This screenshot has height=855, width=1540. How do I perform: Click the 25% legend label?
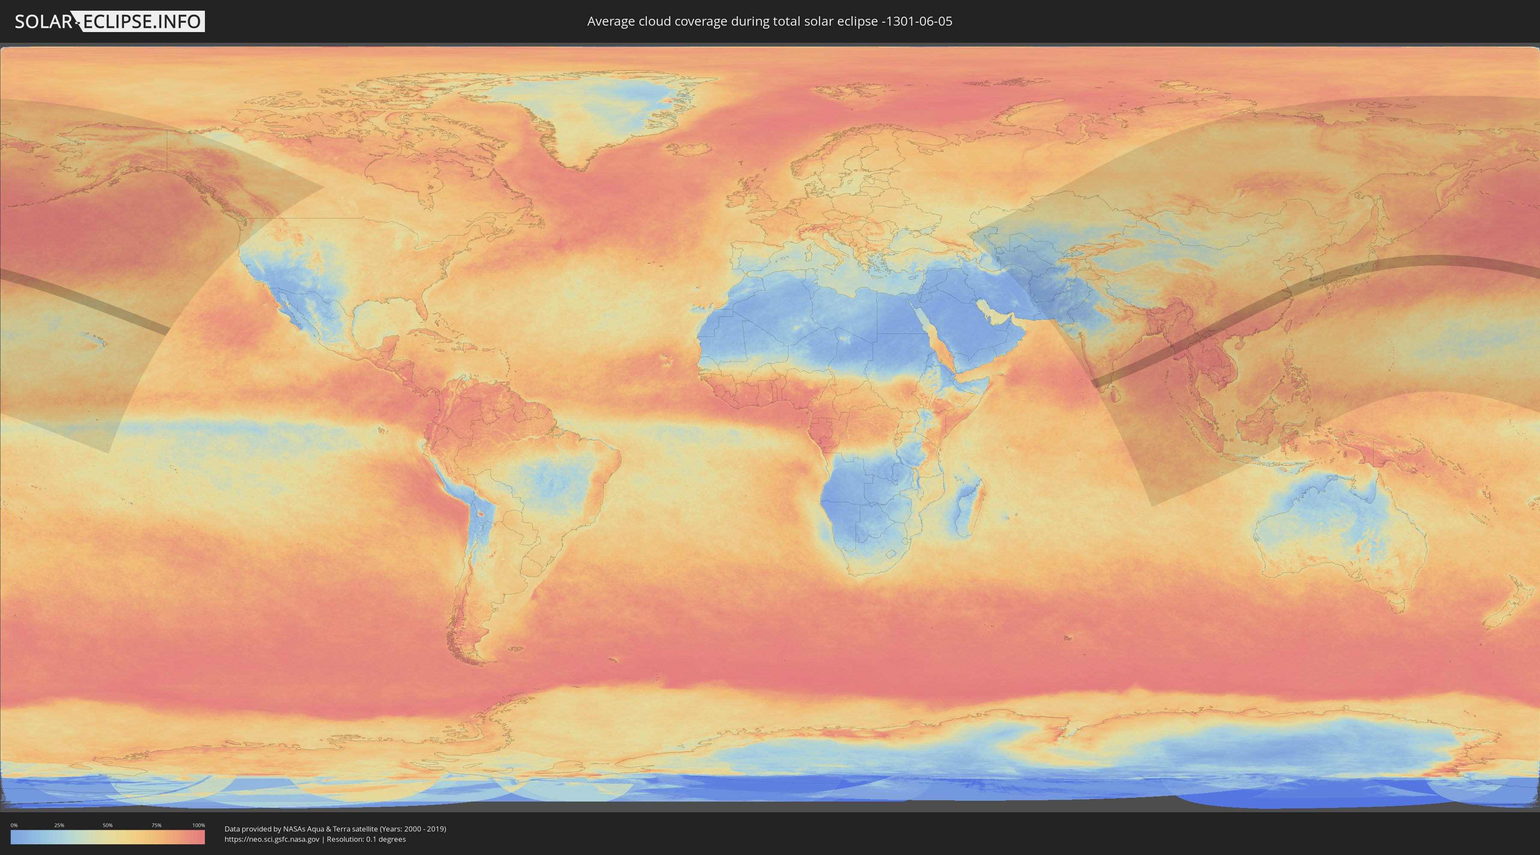[59, 825]
